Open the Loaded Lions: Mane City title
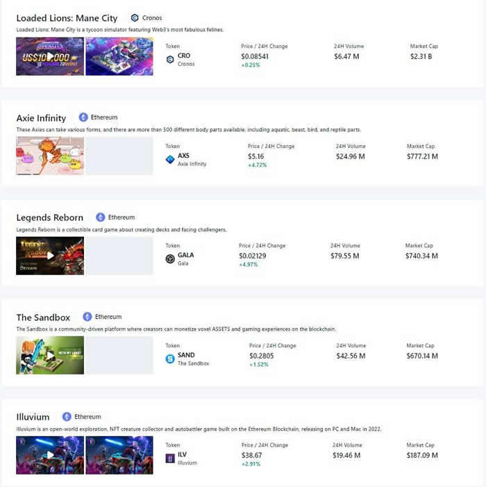This screenshot has height=487, width=486. pos(67,18)
